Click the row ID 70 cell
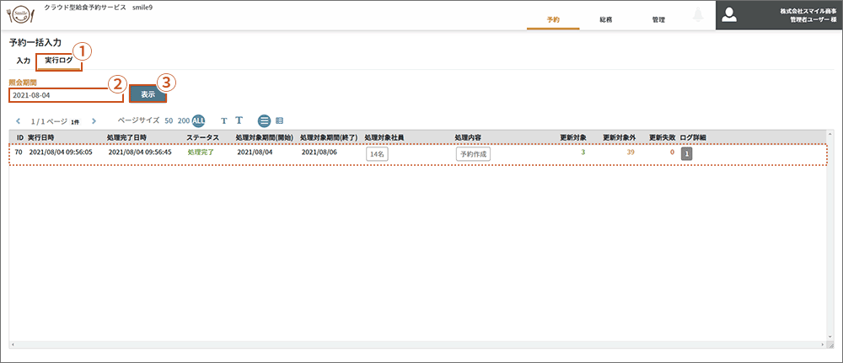This screenshot has width=843, height=363. point(19,152)
